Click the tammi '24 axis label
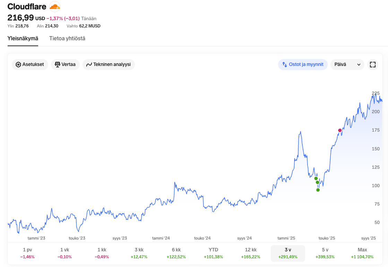This screenshot has width=388, height=267. (161, 238)
